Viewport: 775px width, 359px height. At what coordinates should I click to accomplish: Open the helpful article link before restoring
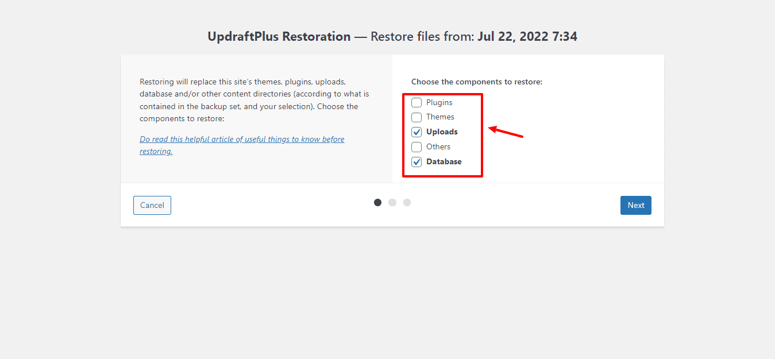pos(242,145)
